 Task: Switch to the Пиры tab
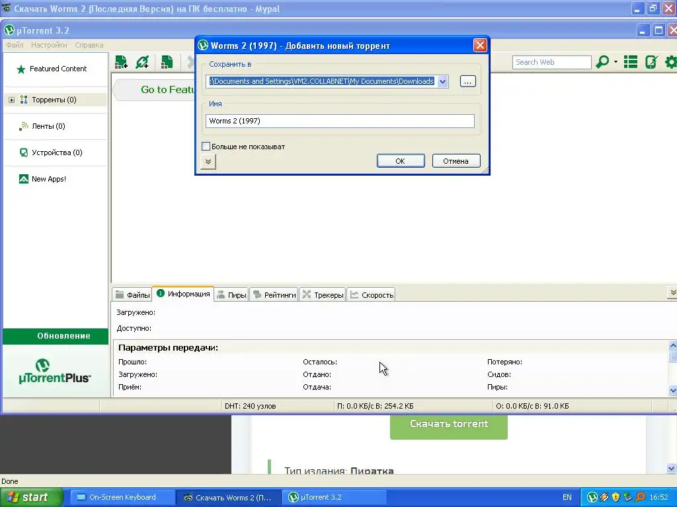tap(231, 295)
